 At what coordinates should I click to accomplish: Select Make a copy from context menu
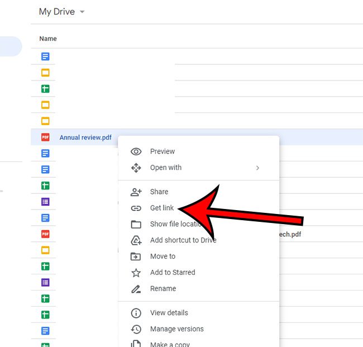pos(170,344)
